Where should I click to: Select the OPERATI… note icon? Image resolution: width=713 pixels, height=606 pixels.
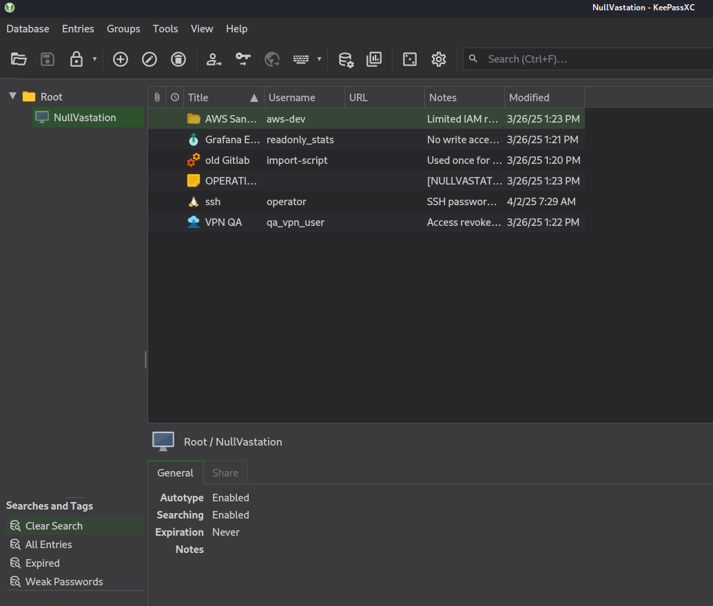point(194,181)
